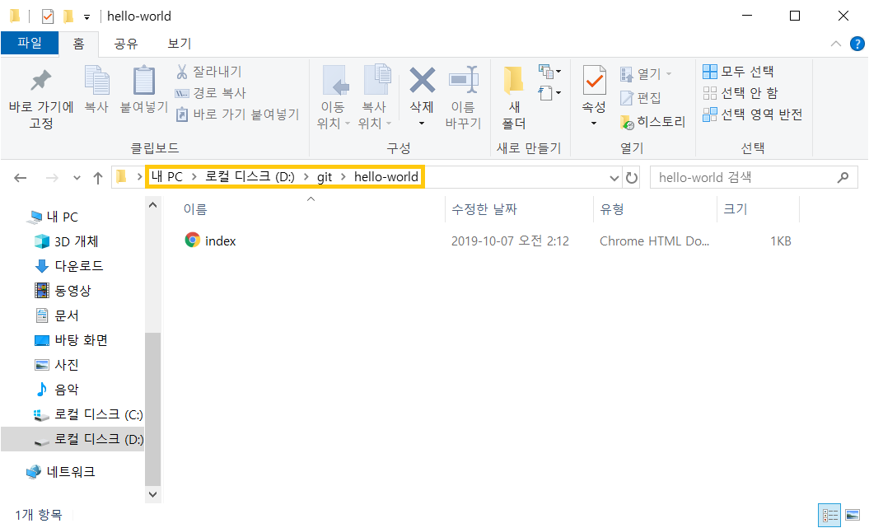The image size is (869, 528).
Task: Select Cut (잘라내기) scissors command
Action: point(208,72)
